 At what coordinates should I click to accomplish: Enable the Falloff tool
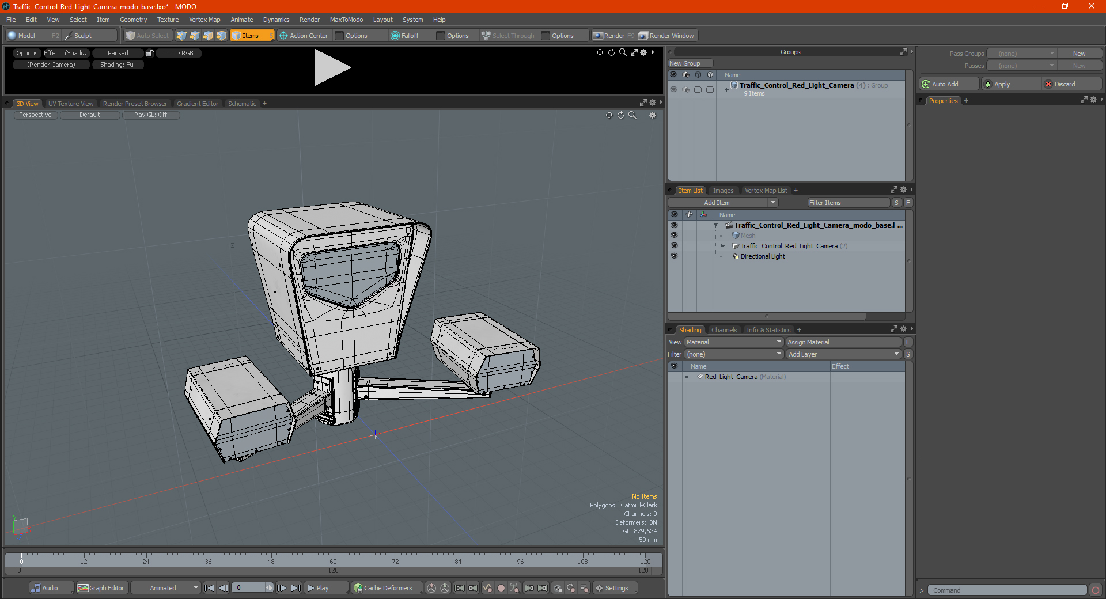pos(405,36)
